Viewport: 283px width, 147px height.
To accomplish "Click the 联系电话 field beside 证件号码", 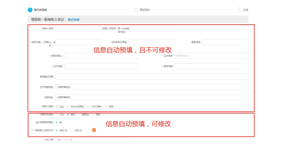I will (211, 66).
